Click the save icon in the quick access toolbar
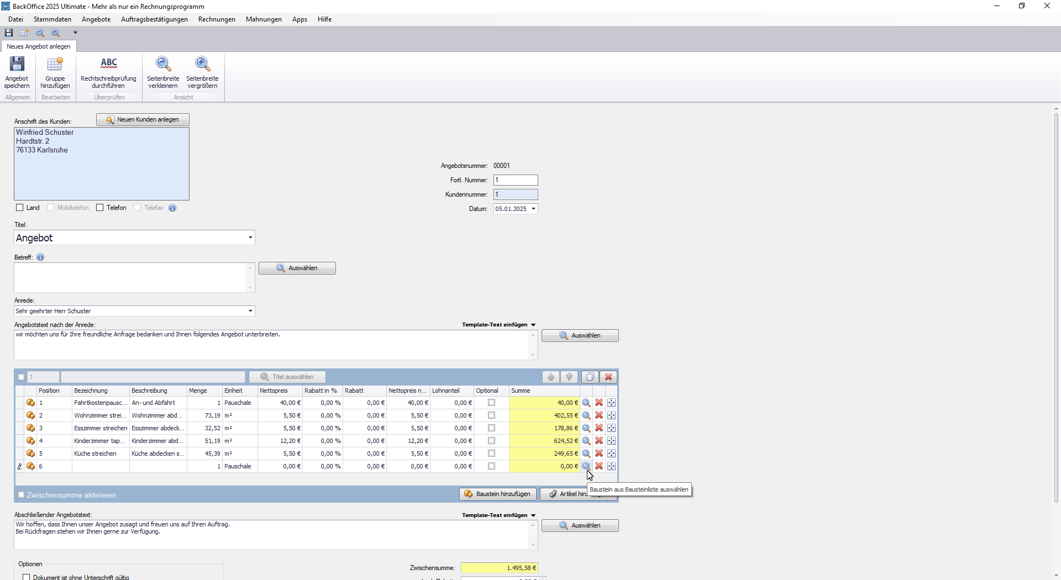The width and height of the screenshot is (1061, 580). 9,33
